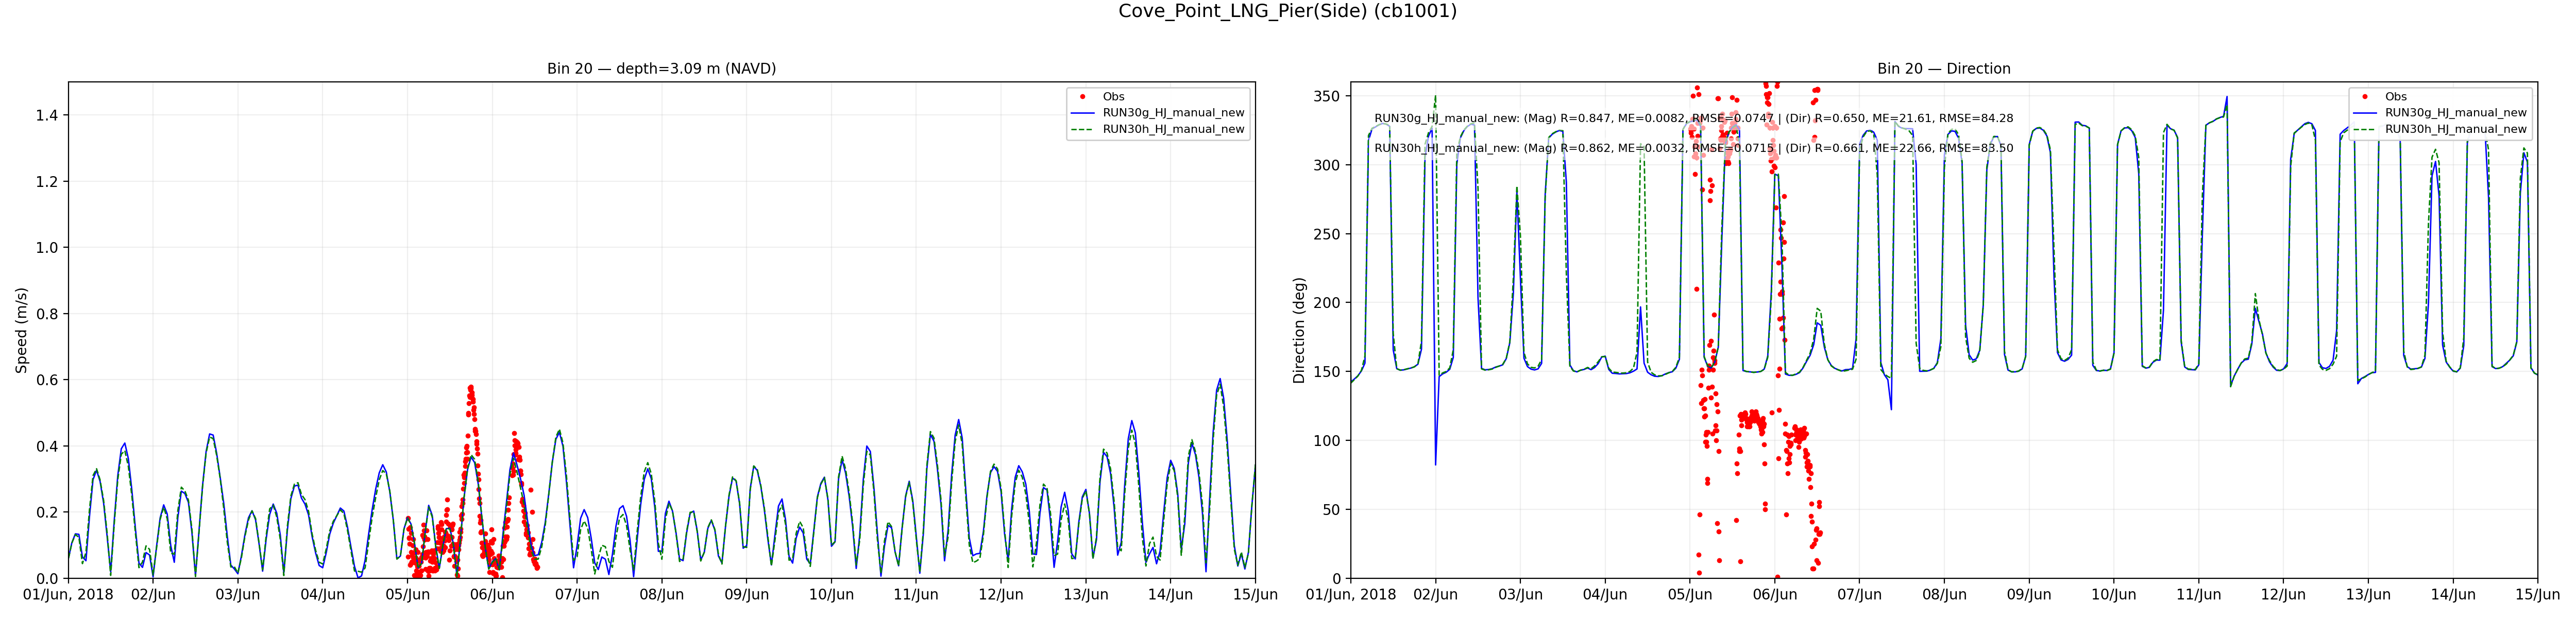
Task: Click RUN30g_HJ_manual_new entry in direction plot legend
Action: point(2455,113)
